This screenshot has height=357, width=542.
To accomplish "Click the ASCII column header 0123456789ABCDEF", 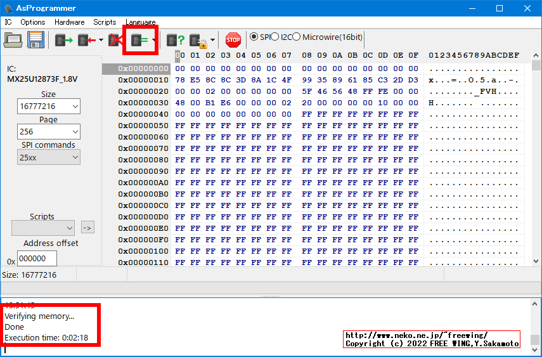I will click(x=474, y=55).
